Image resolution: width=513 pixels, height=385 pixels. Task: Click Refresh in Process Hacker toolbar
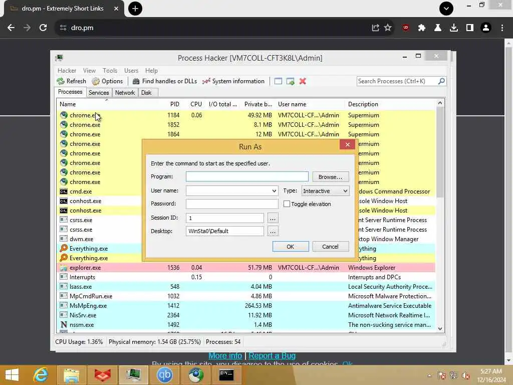pyautogui.click(x=71, y=81)
